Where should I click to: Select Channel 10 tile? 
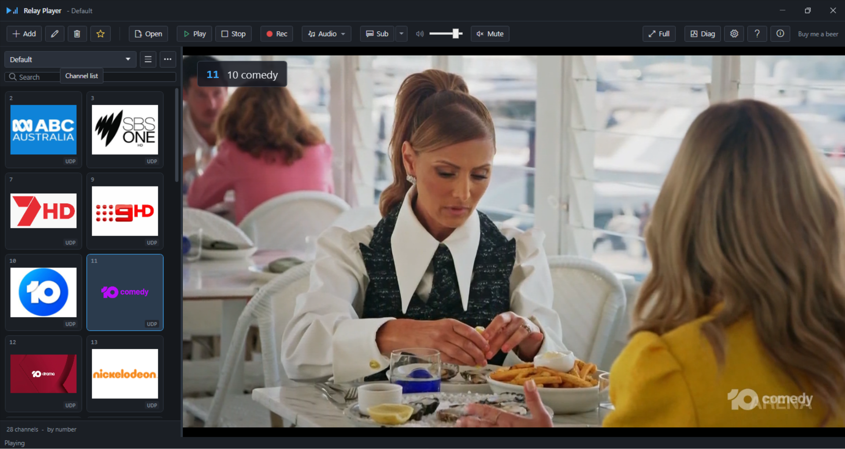[44, 292]
